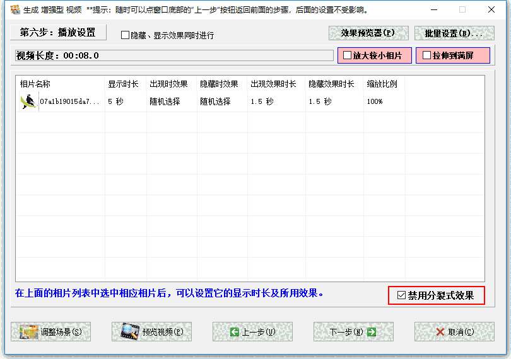The image size is (511, 359).
Task: Click the 视频长度: 00:08.0 field
Action: [174, 55]
